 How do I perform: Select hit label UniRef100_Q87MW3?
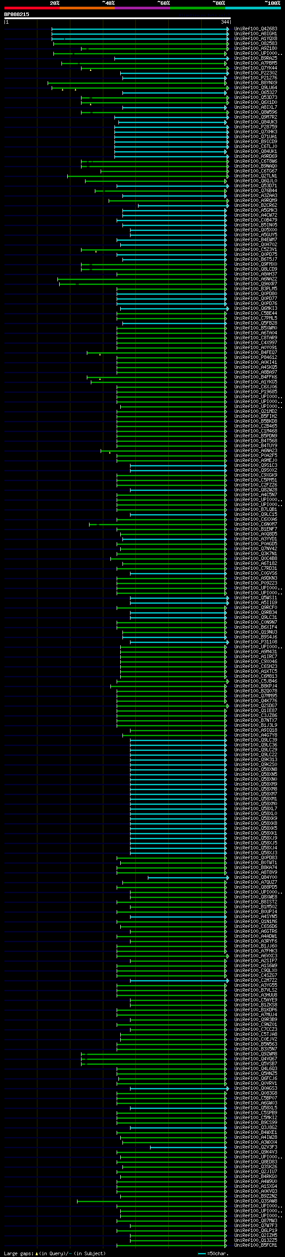pyautogui.click(x=256, y=1220)
